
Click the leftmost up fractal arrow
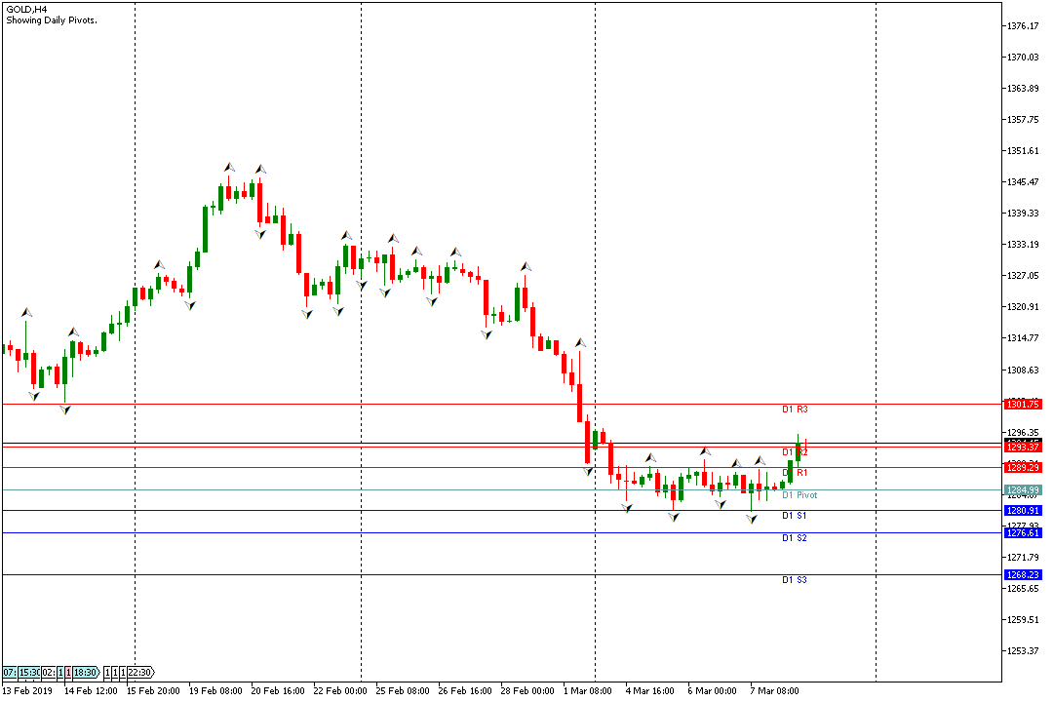27,312
